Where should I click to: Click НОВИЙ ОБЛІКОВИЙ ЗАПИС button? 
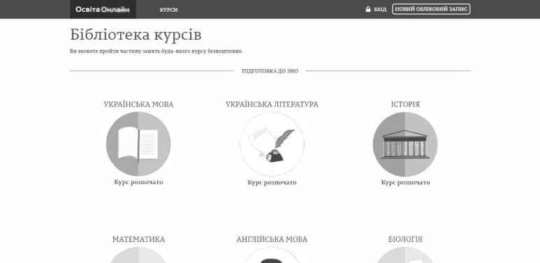click(x=431, y=9)
